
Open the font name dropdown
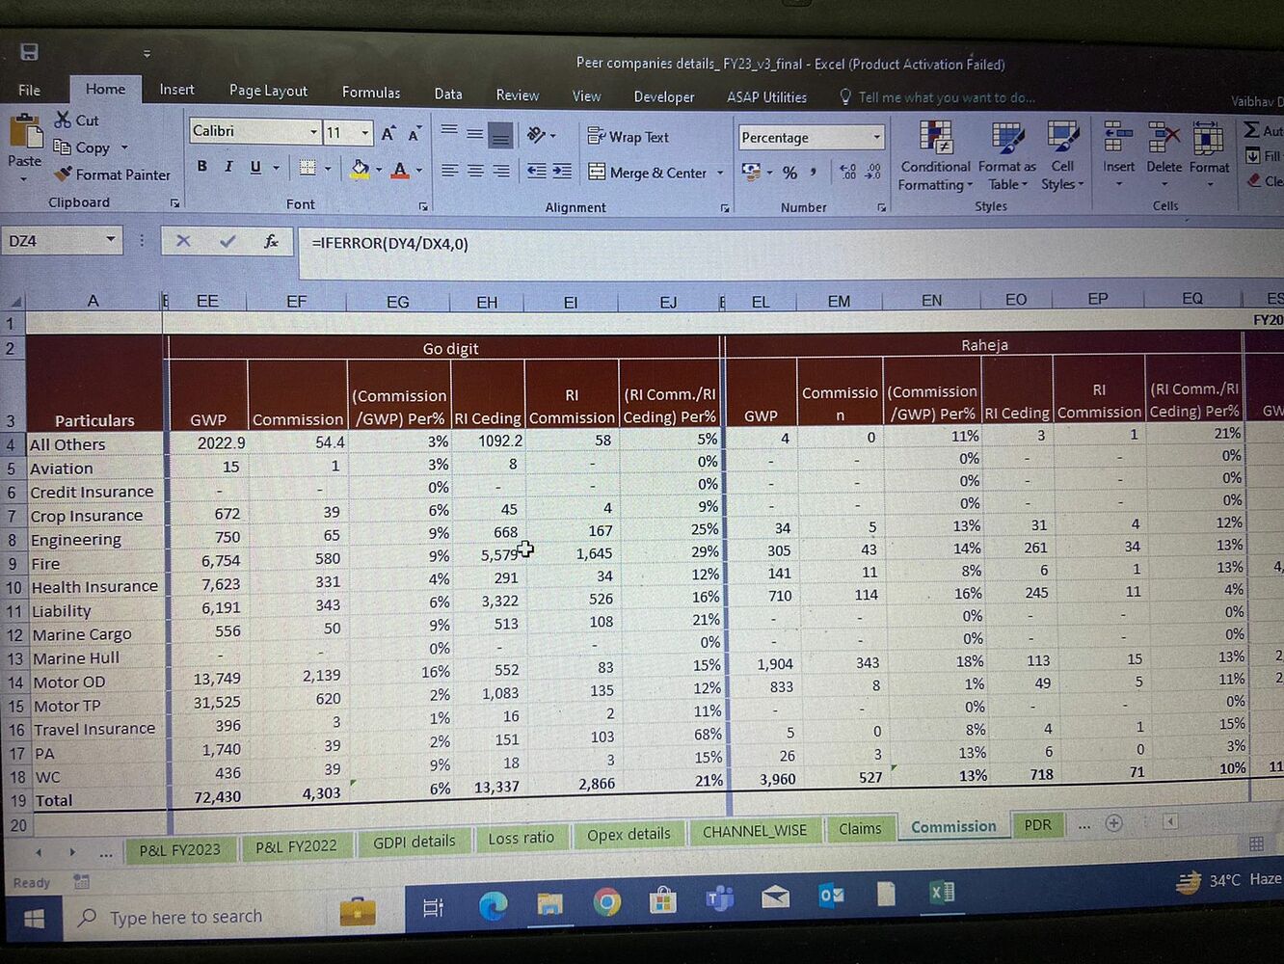point(313,130)
